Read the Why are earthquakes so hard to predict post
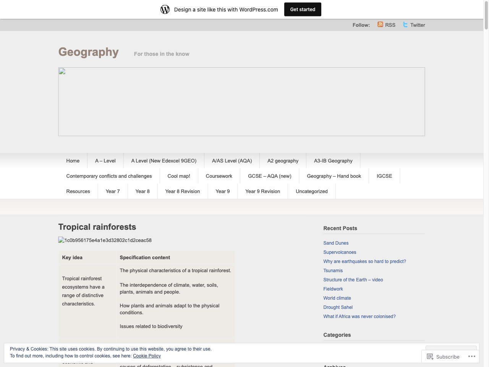Viewport: 489px width, 367px height. pyautogui.click(x=364, y=261)
